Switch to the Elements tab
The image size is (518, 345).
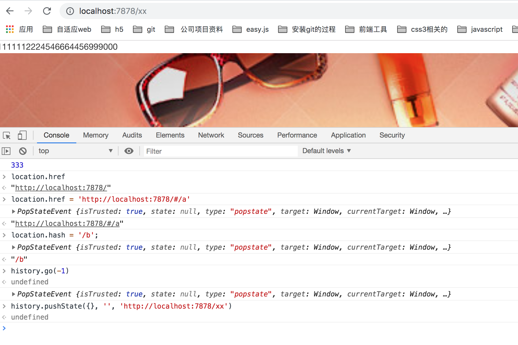tap(170, 135)
